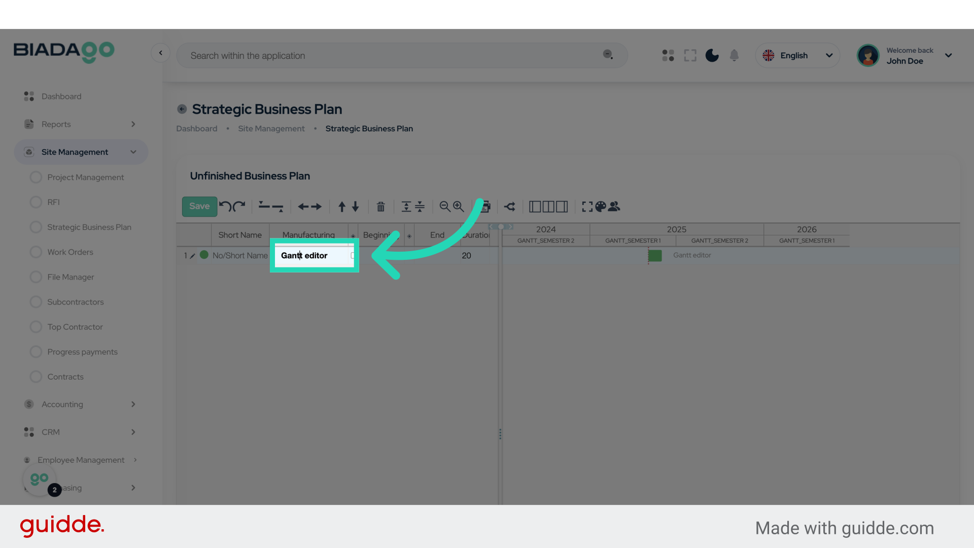Click the color palette icon in the toolbar
The height and width of the screenshot is (548, 974).
[x=601, y=207]
